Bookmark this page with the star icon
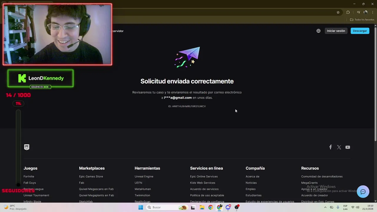377x212 pixels. (x=338, y=12)
